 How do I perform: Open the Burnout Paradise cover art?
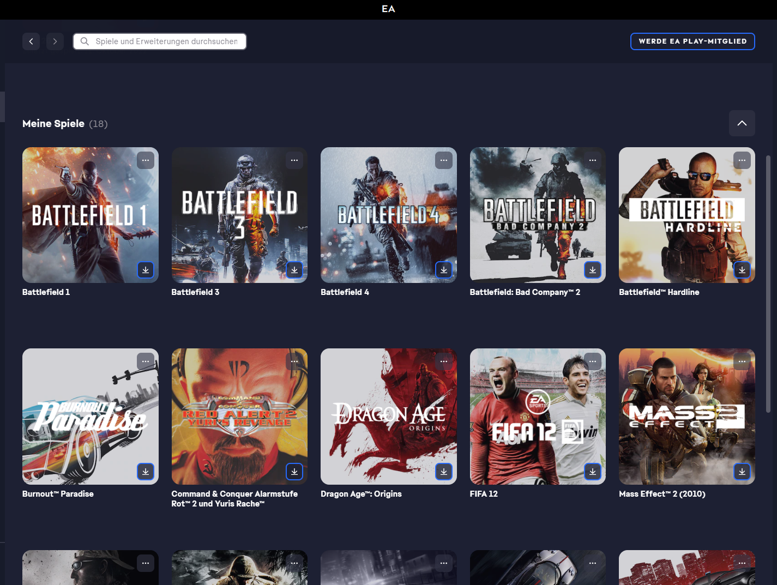[91, 417]
